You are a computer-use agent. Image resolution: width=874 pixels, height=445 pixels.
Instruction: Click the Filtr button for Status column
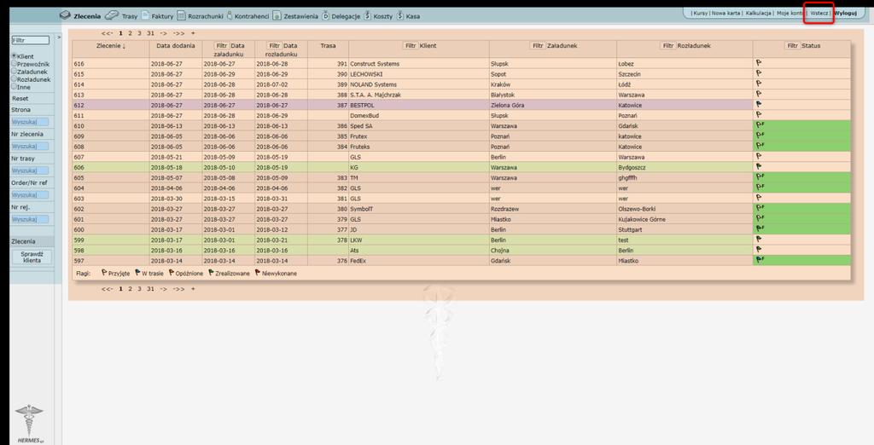[x=792, y=46]
